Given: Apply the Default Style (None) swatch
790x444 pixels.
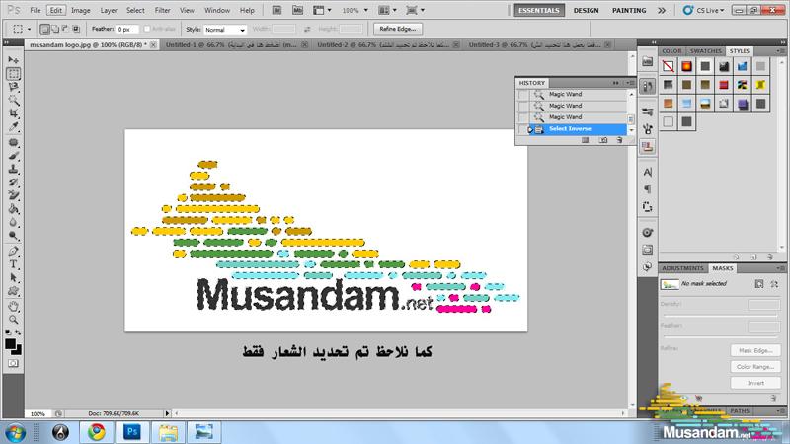Looking at the screenshot, I should point(669,66).
